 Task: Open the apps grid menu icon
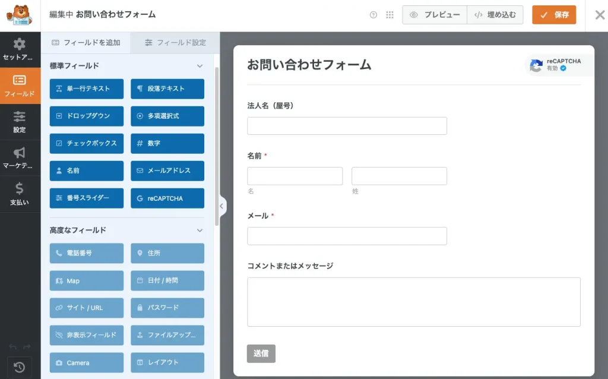point(389,15)
